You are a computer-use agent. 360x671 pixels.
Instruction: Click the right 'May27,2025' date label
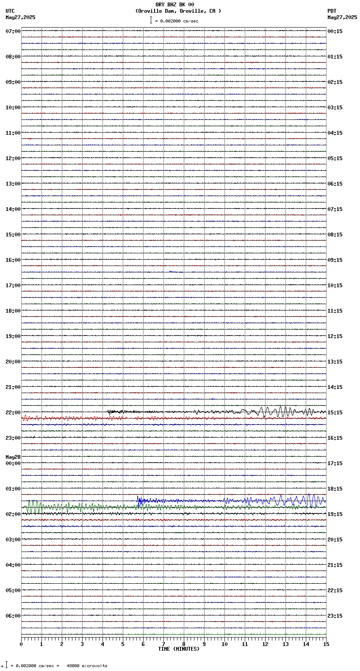pyautogui.click(x=342, y=17)
